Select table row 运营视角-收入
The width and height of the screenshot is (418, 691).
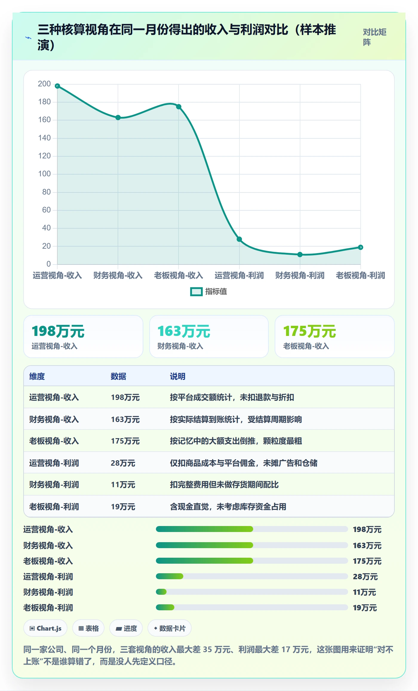[x=209, y=397]
